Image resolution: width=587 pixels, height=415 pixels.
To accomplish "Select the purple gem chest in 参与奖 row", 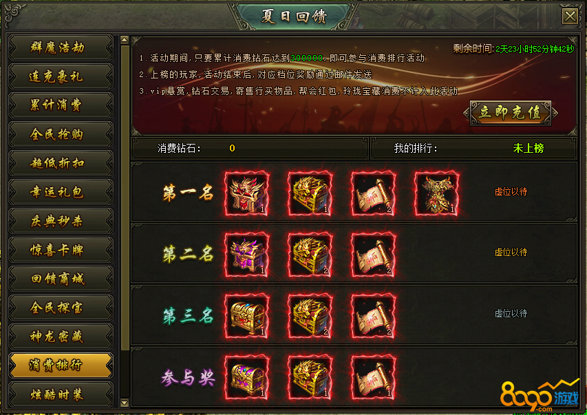I will [247, 377].
